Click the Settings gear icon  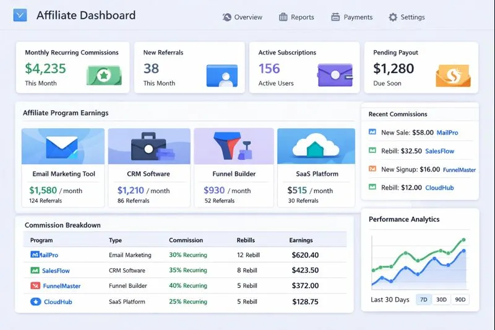393,17
